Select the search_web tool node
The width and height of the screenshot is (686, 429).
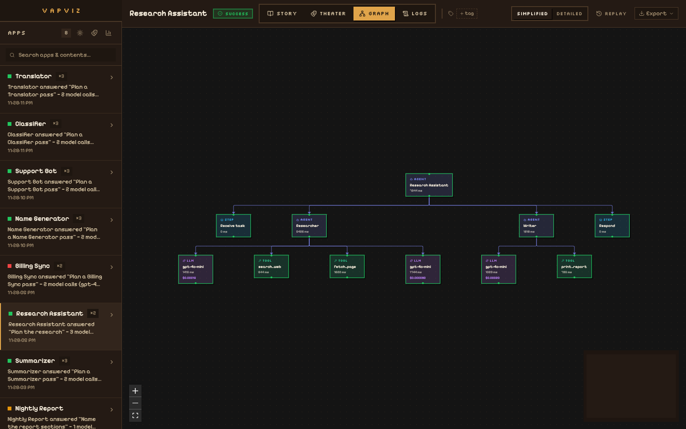coord(271,266)
